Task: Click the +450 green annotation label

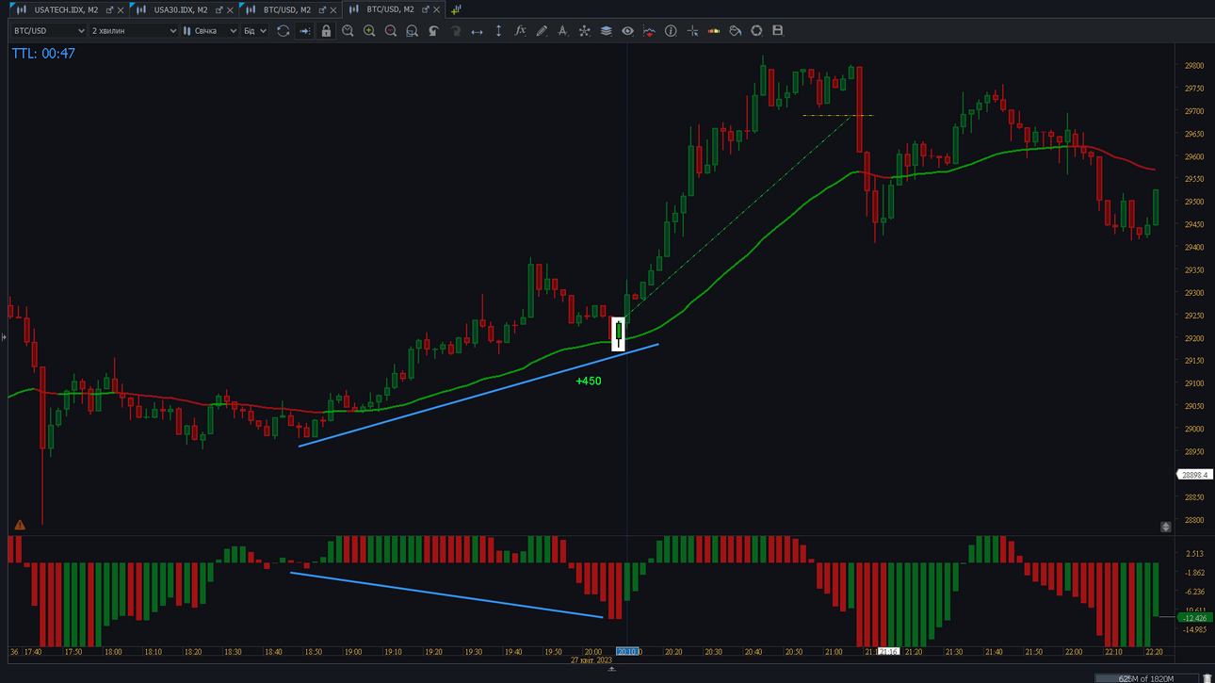Action: [x=589, y=381]
